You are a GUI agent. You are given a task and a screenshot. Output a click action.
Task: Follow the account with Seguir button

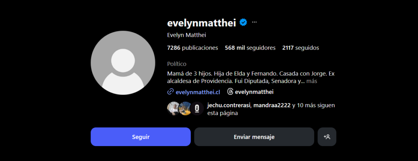click(x=141, y=137)
